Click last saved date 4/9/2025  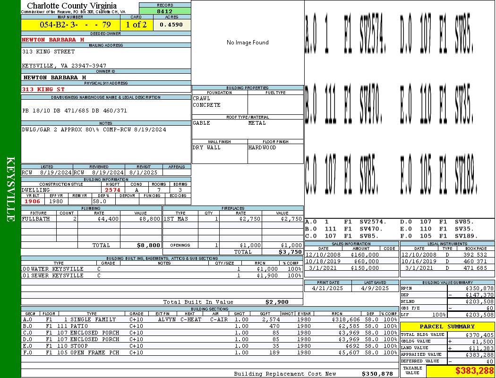375,289
